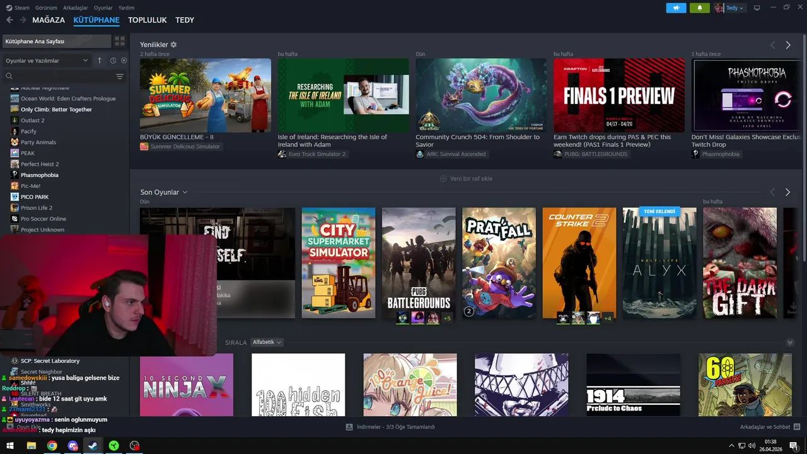
Task: Select Pic-Me! in the game list
Action: point(30,186)
